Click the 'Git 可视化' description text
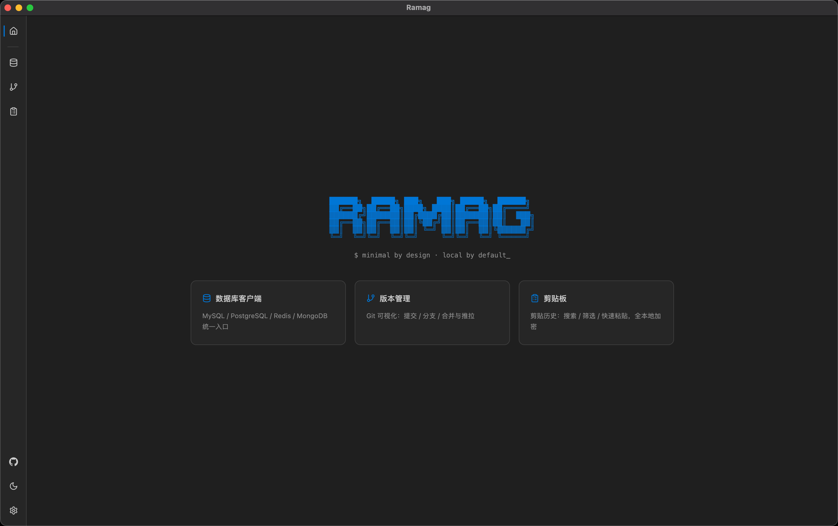Image resolution: width=838 pixels, height=526 pixels. tap(421, 316)
